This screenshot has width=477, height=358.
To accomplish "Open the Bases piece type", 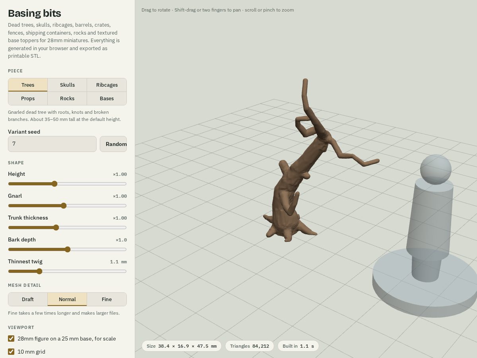I will [107, 98].
